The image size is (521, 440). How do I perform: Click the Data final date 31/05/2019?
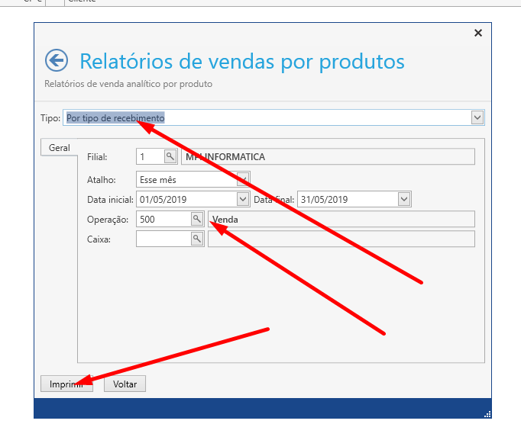(x=346, y=199)
